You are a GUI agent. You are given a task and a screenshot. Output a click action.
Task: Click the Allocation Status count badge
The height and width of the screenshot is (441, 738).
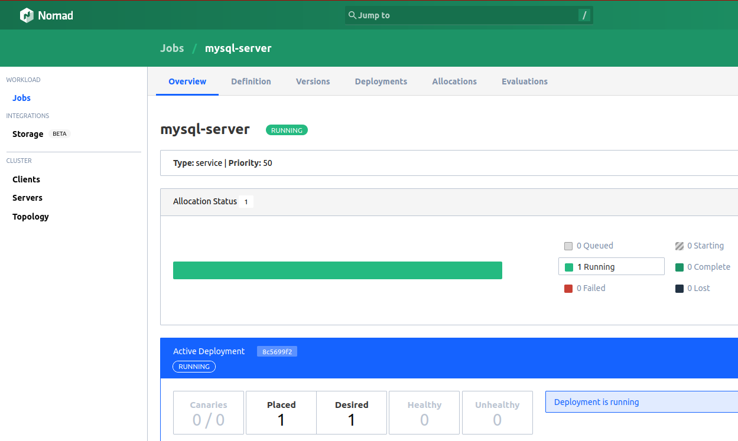pos(246,202)
